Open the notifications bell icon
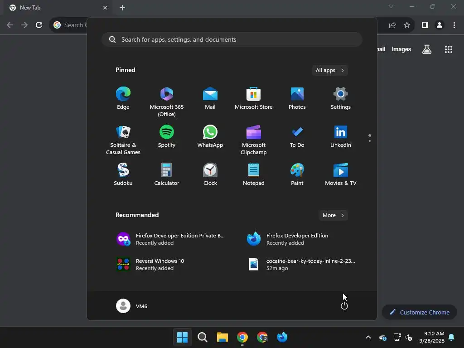Viewport: 464px width, 348px height. [x=452, y=337]
